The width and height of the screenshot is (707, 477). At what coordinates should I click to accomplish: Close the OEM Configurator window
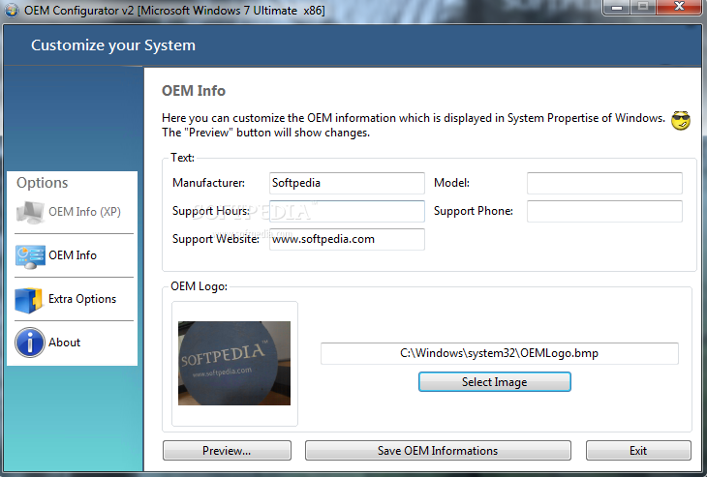click(x=679, y=7)
